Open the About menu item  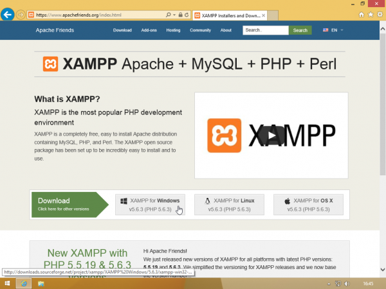(226, 30)
